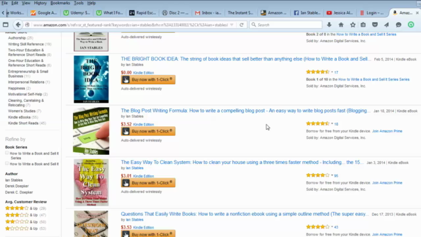Viewport: 421px width, 237px height.
Task: Open THE BRIGHT BOOK IDEA title link
Action: [x=246, y=59]
